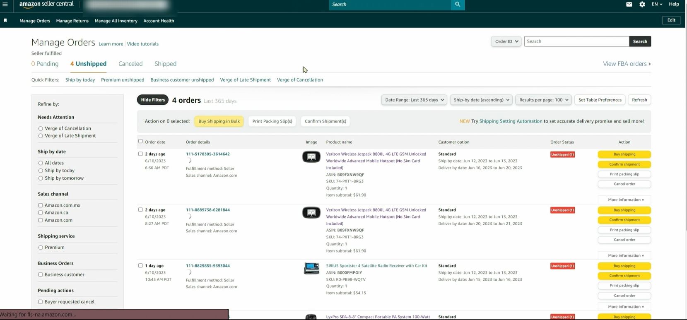Open the Verizon Jetpack thumbnail for order 111-5178305-3614642
Image resolution: width=687 pixels, height=320 pixels.
point(311,156)
